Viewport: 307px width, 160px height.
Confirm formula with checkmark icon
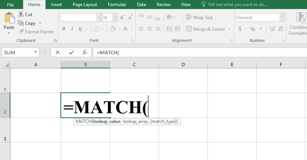click(x=71, y=52)
